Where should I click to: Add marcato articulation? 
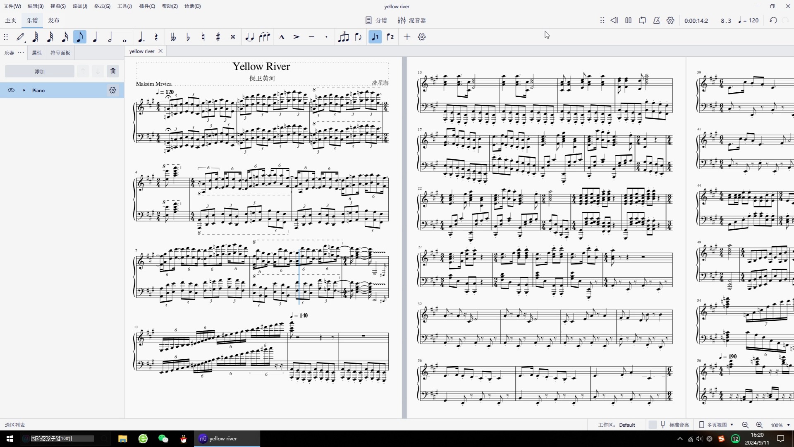(x=282, y=37)
